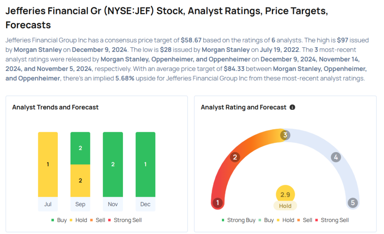Select the Jul yellow hold bar

pyautogui.click(x=48, y=164)
